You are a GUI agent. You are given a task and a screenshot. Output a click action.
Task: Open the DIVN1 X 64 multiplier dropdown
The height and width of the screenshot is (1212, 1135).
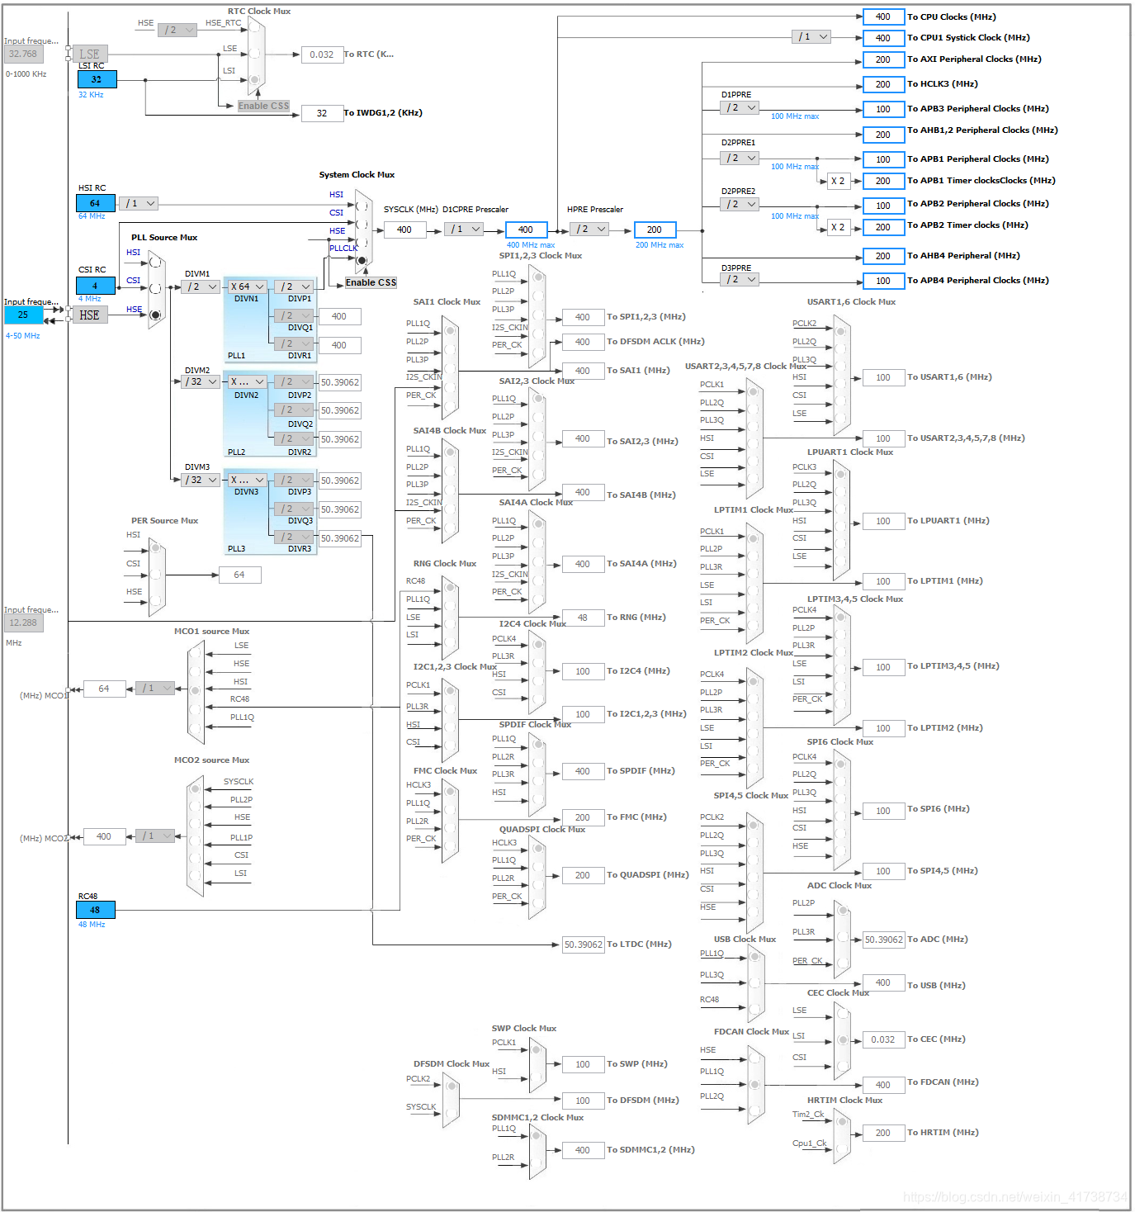247,286
